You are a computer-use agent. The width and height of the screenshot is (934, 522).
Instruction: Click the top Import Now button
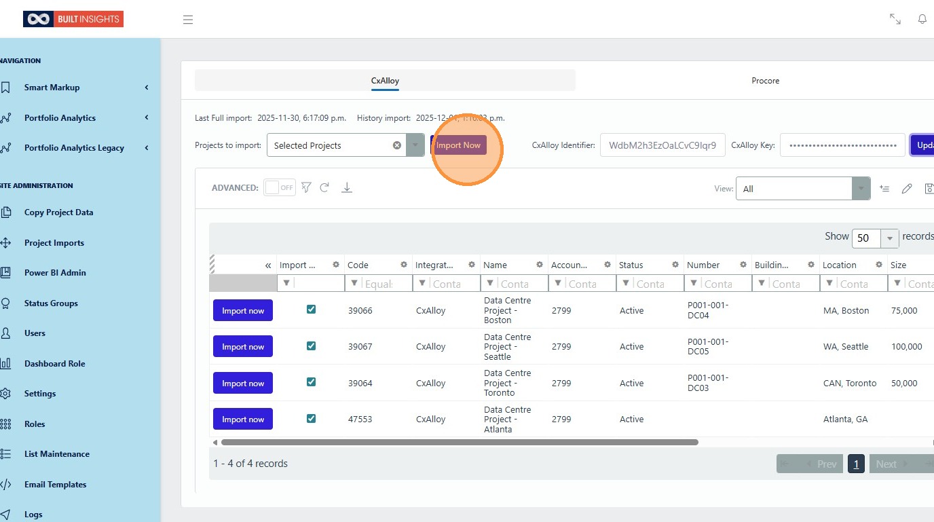click(x=458, y=145)
